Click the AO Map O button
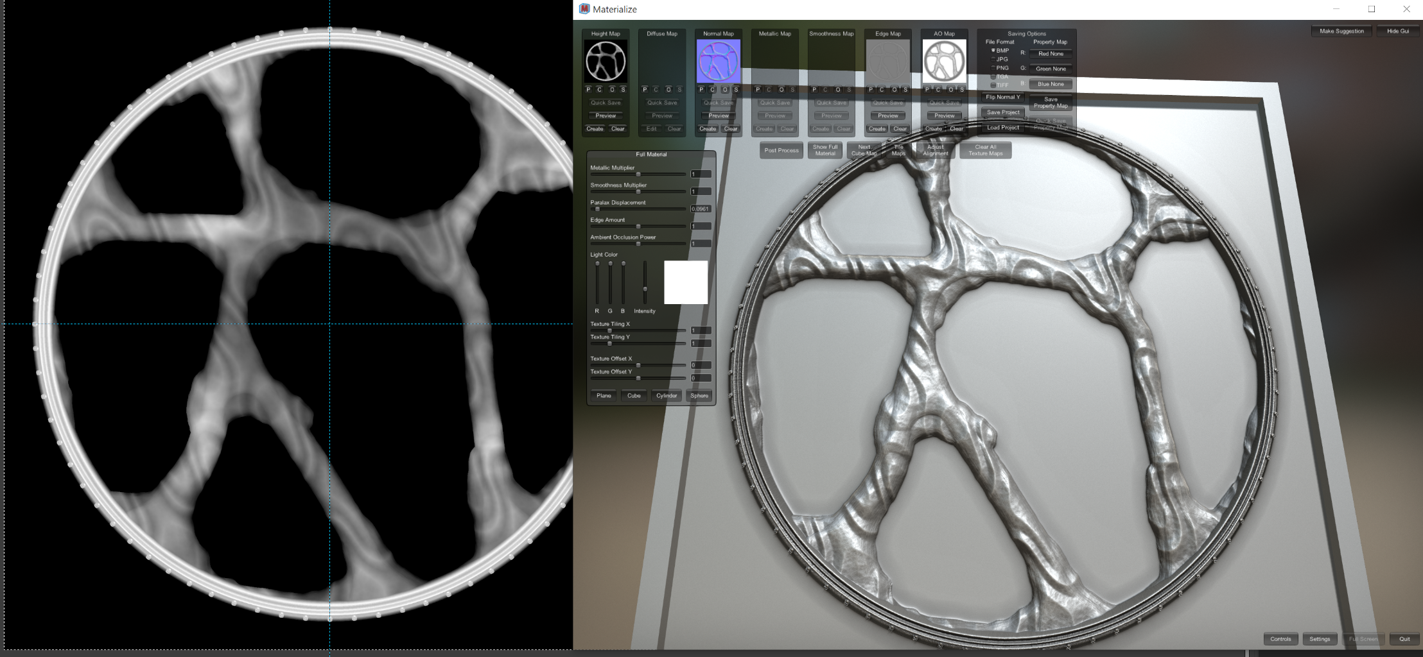 pos(951,90)
